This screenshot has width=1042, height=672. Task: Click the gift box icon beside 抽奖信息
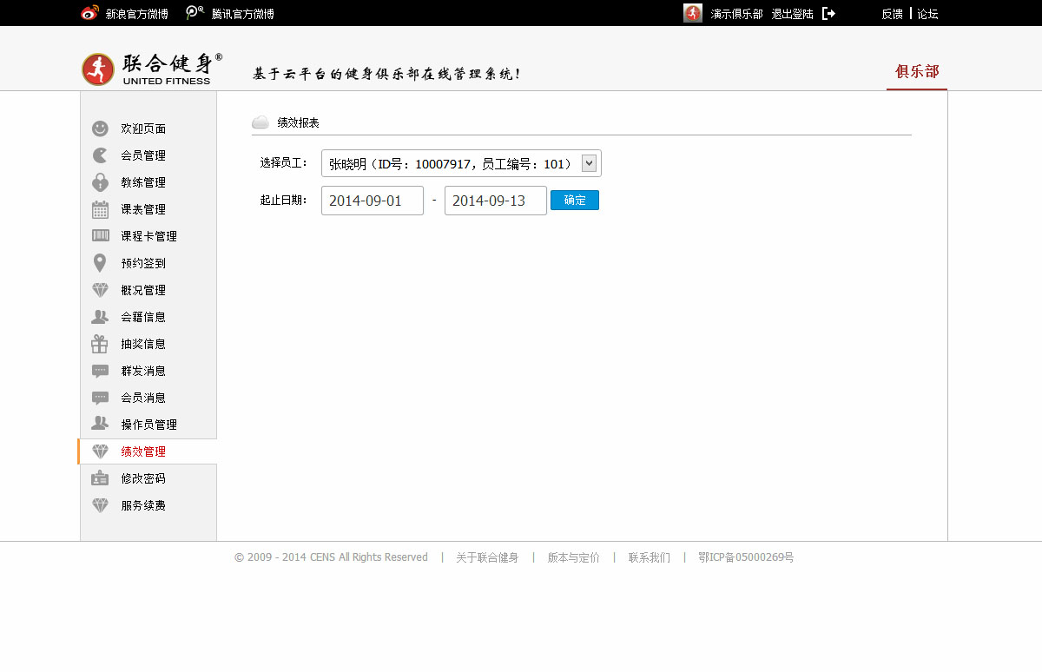(x=100, y=344)
